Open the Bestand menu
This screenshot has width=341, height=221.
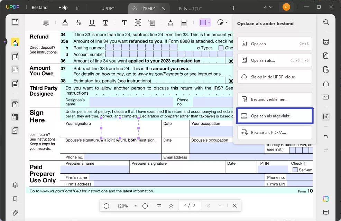[39, 7]
